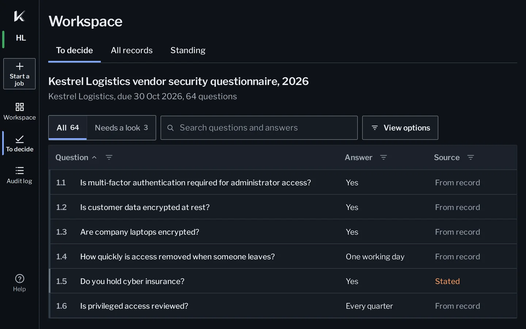Image resolution: width=526 pixels, height=329 pixels.
Task: Click the 'Every quarter' answer
Action: coord(369,306)
